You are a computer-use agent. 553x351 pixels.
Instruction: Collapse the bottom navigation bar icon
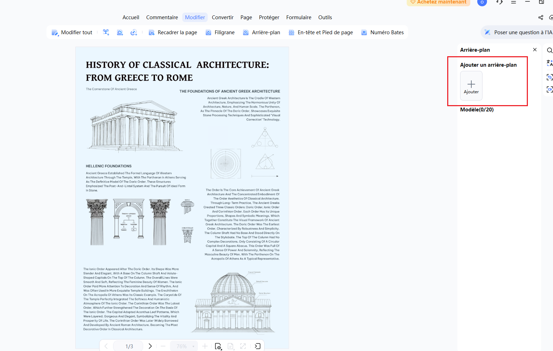click(257, 346)
